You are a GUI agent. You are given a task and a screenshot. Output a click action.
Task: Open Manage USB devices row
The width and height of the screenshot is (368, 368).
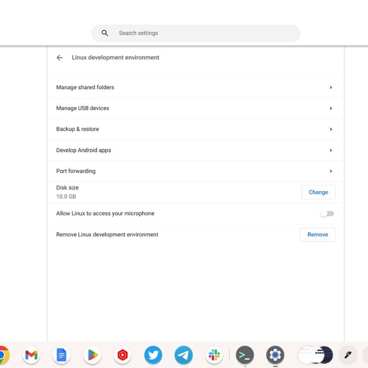coord(195,108)
